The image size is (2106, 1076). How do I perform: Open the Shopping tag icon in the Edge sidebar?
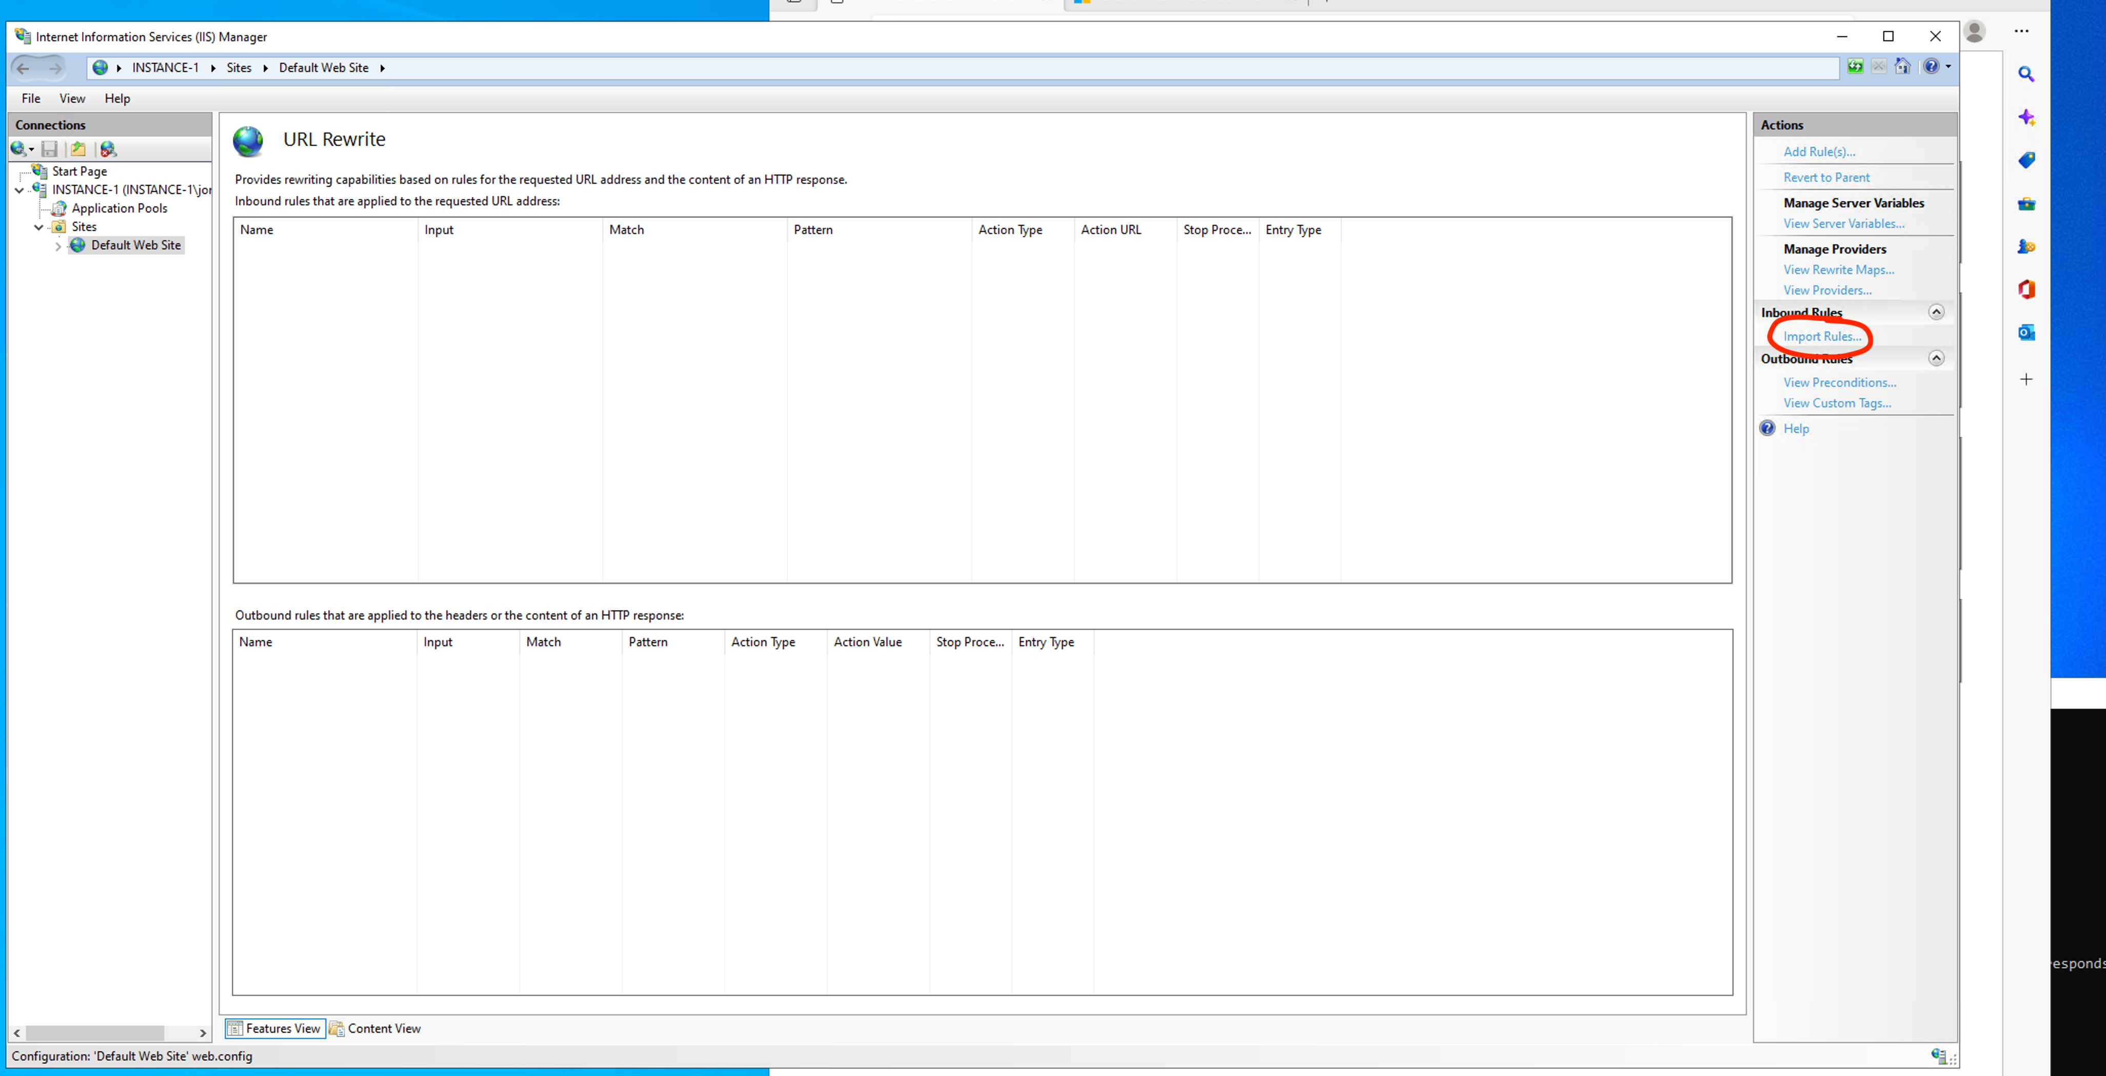[2026, 160]
